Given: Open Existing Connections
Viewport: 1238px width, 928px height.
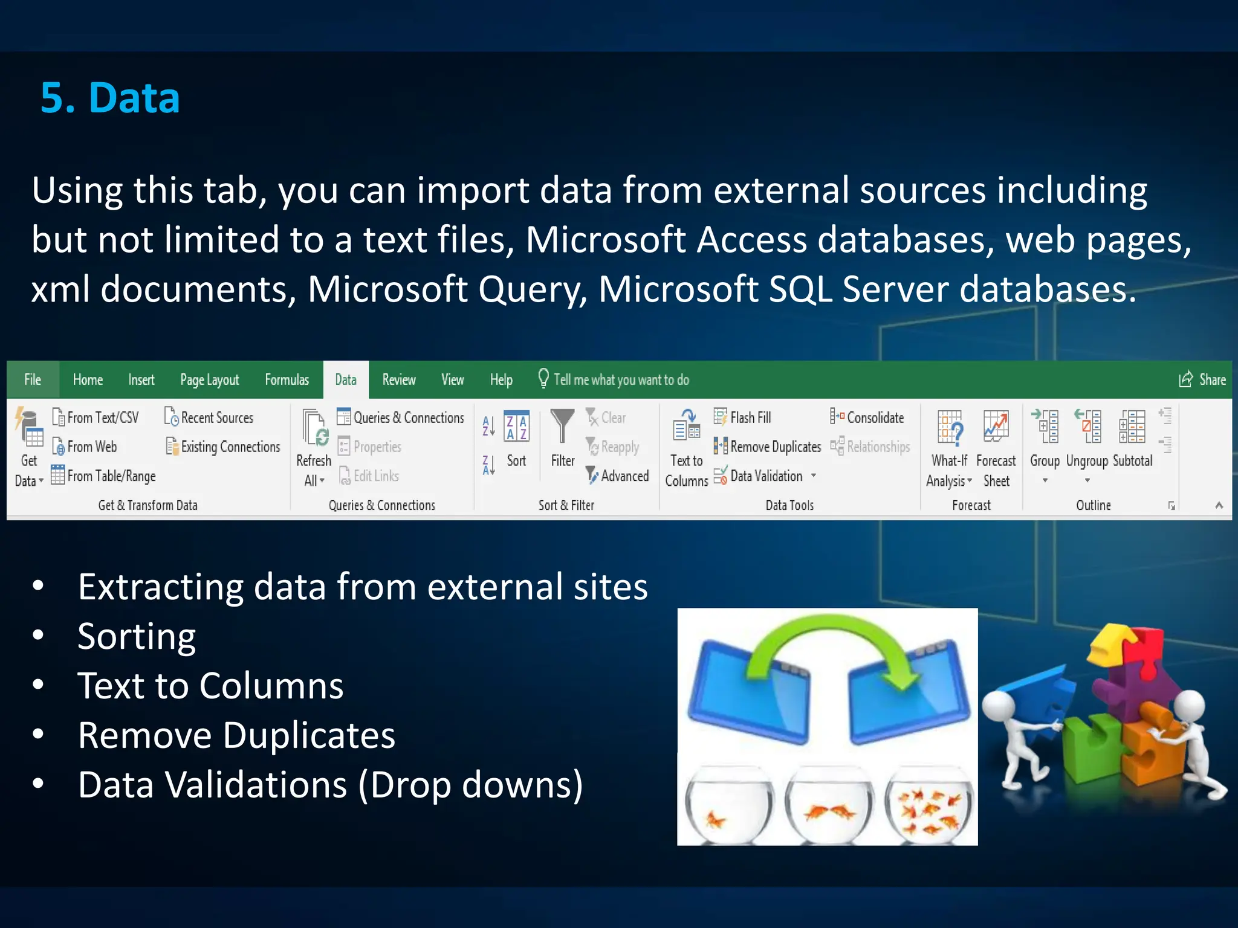Looking at the screenshot, I should [x=222, y=446].
